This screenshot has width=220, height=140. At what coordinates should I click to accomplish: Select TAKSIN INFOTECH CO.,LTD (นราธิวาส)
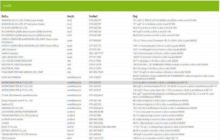(20, 116)
